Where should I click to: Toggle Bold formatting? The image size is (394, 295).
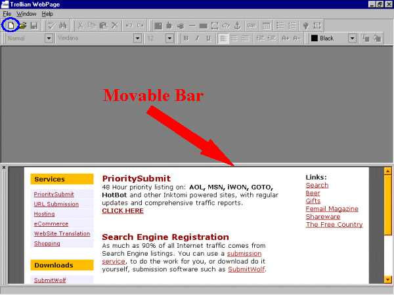pyautogui.click(x=186, y=39)
